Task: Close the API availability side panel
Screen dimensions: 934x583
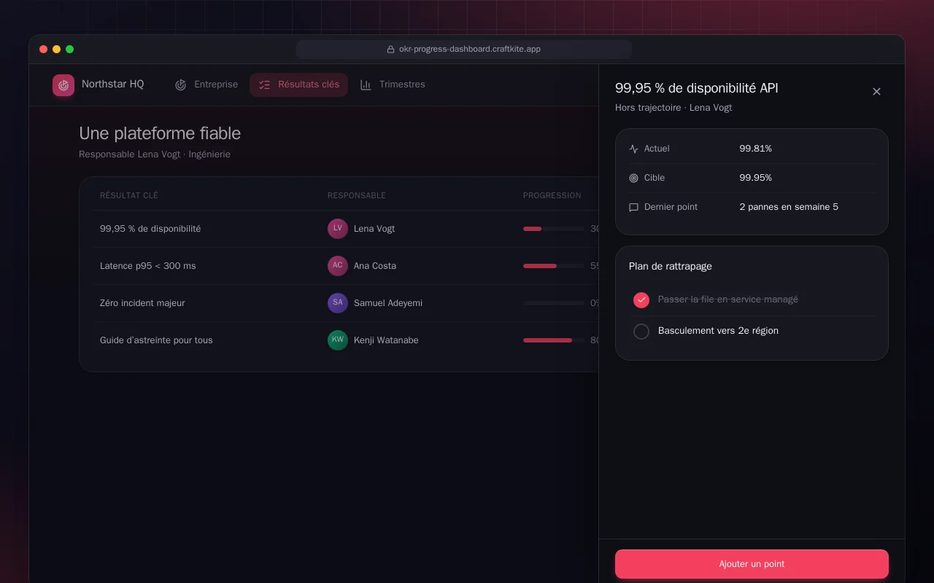Action: click(876, 91)
